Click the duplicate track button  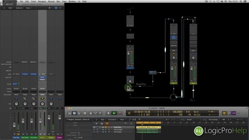[x=102, y=124]
